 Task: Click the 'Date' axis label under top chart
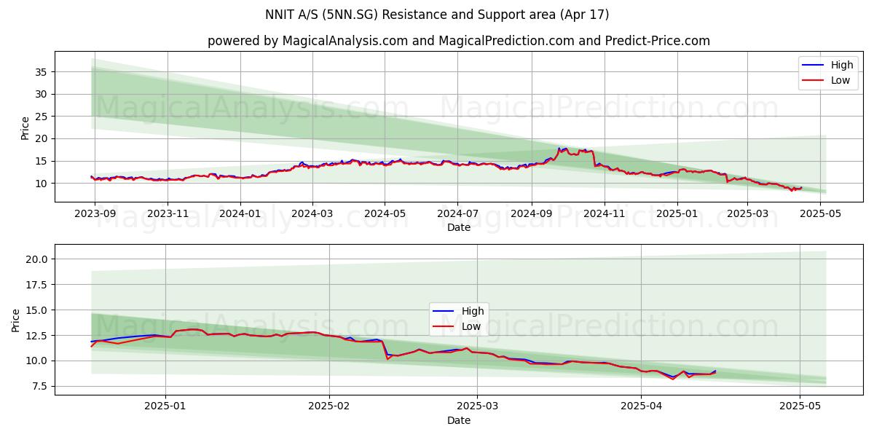(x=459, y=227)
